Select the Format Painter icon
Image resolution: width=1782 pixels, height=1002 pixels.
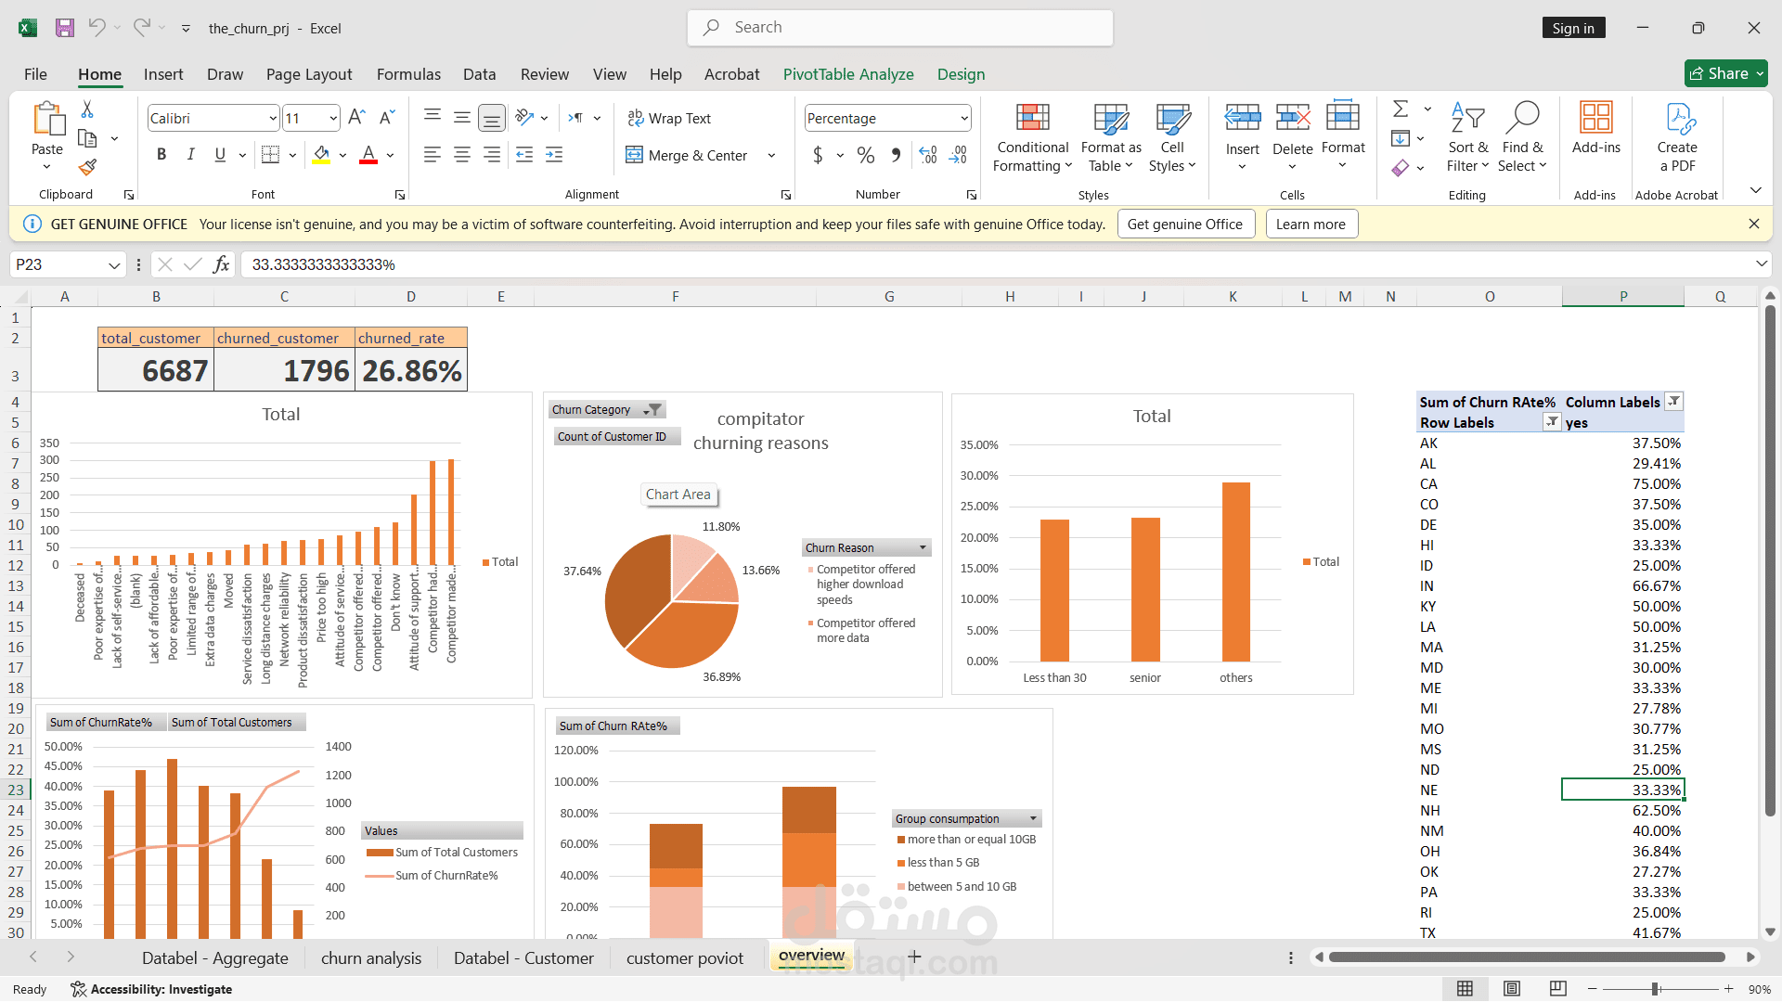tap(86, 167)
